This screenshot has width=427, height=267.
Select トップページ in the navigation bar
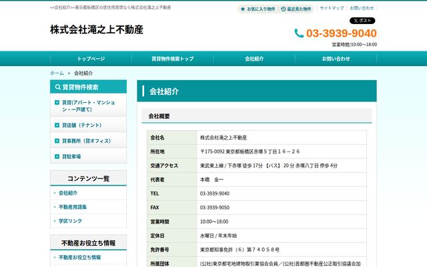tap(91, 59)
